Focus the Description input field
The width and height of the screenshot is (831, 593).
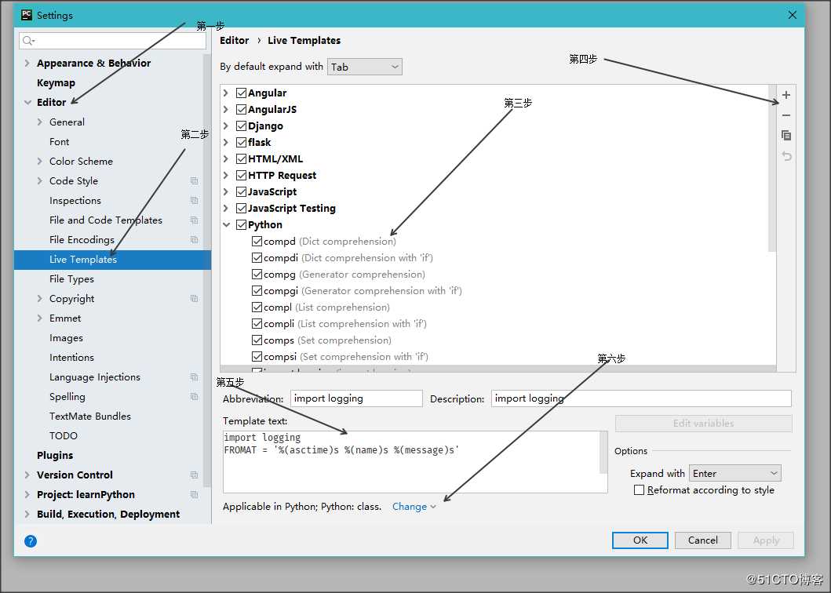point(641,398)
